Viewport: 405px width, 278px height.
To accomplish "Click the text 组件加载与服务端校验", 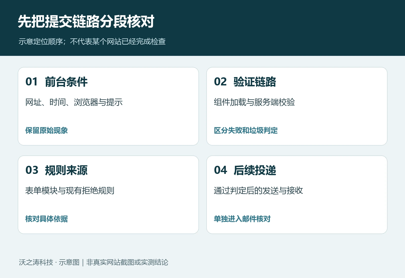I will (x=254, y=102).
